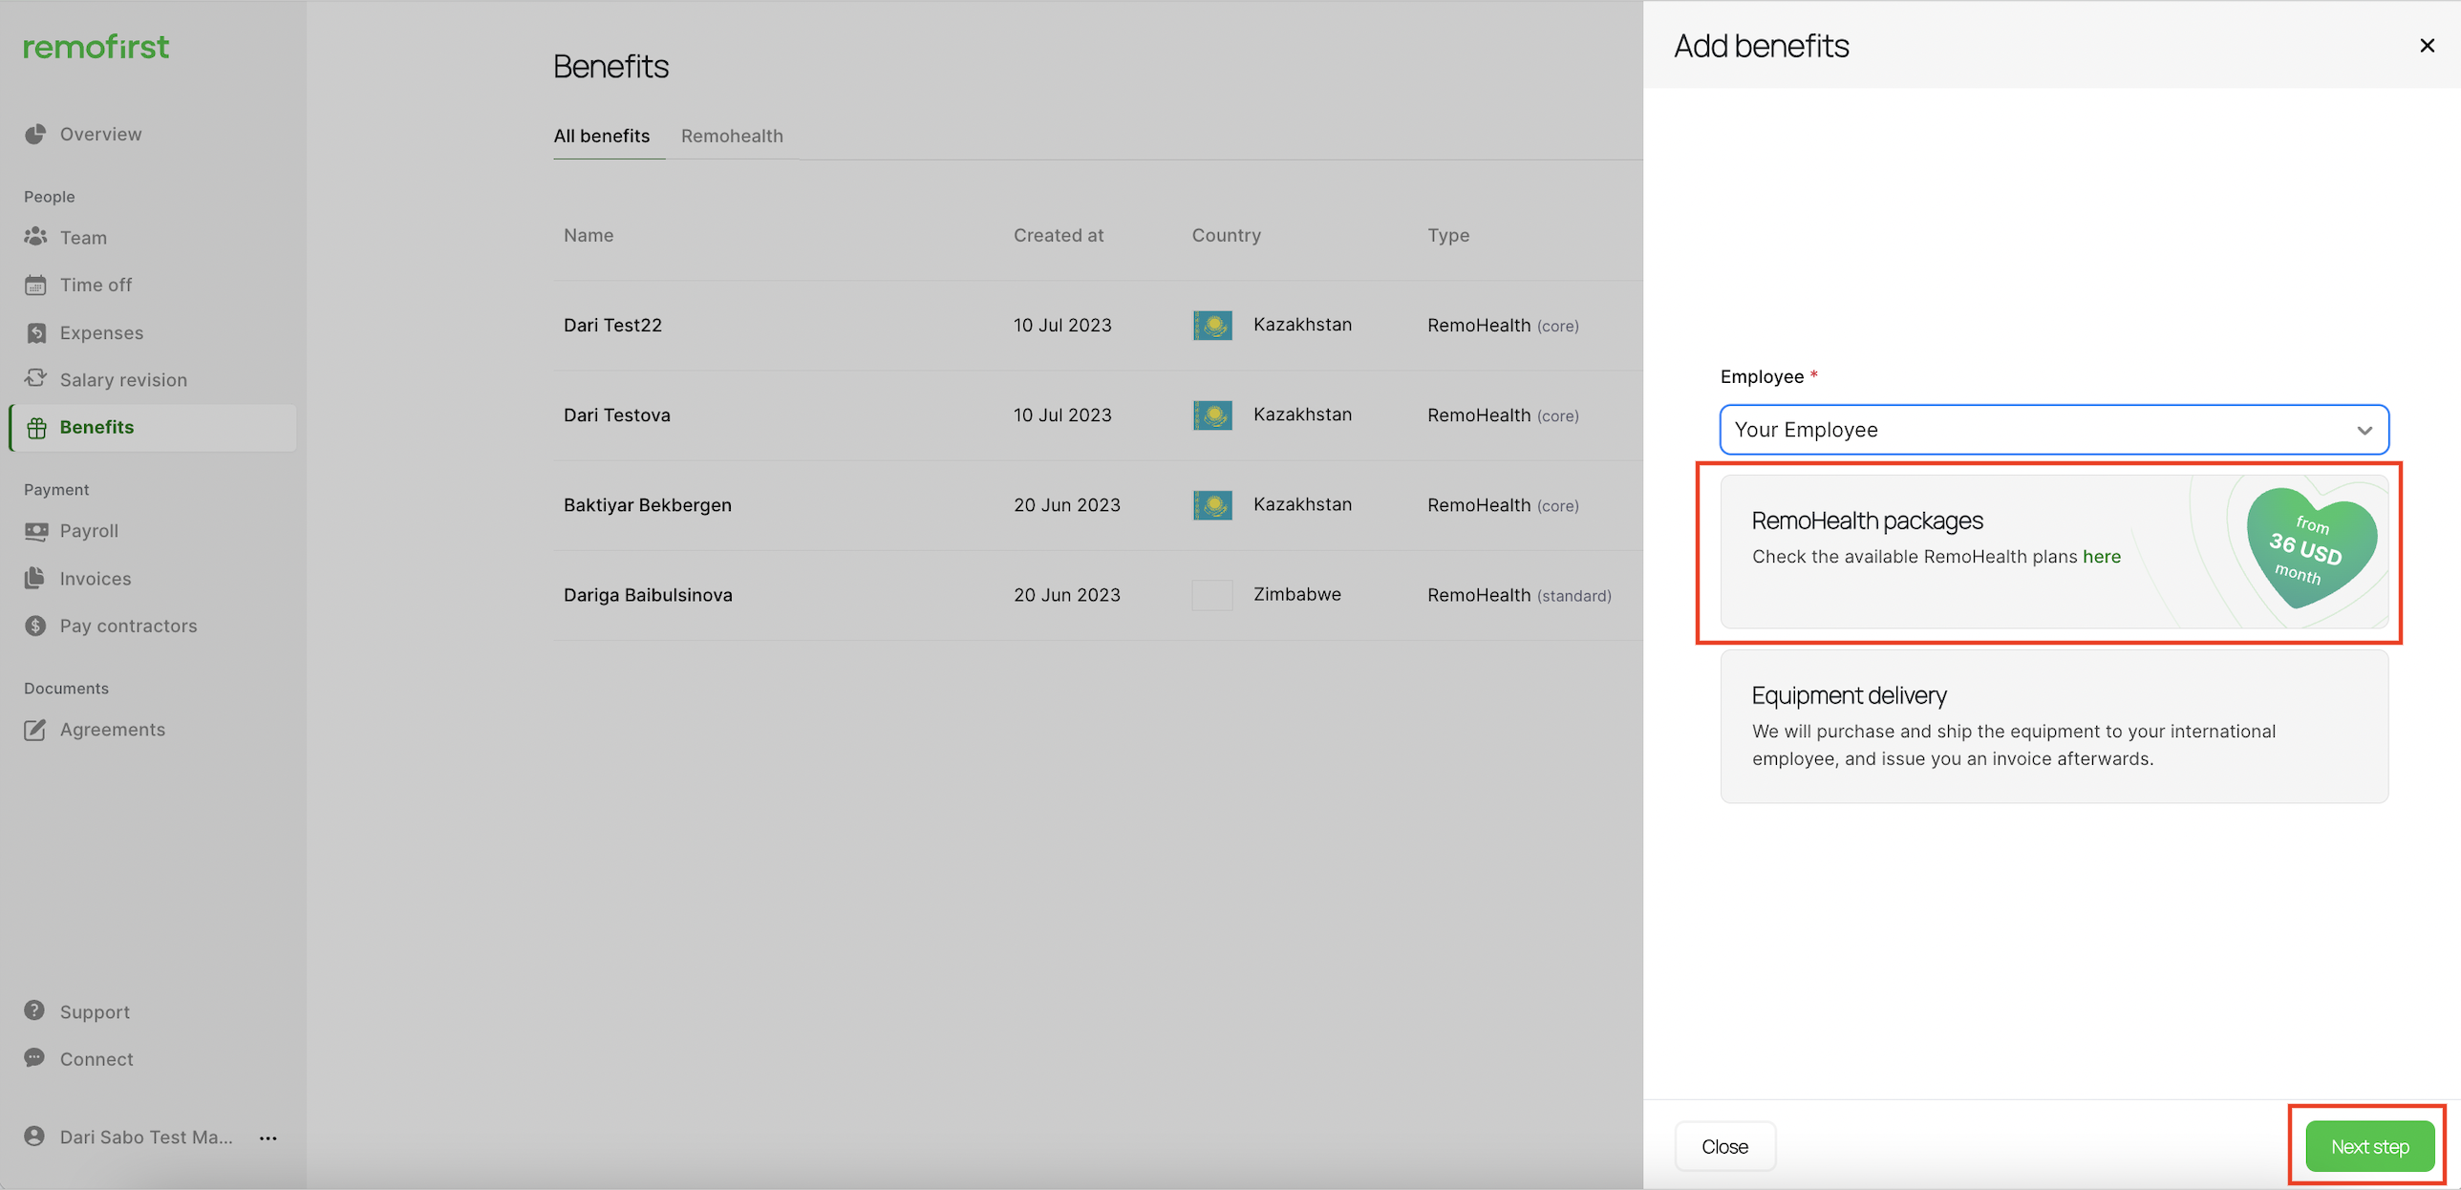
Task: Open the three-dot account menu
Action: point(268,1138)
